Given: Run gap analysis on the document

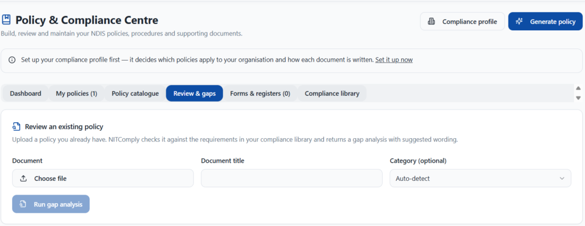Looking at the screenshot, I should pos(51,204).
